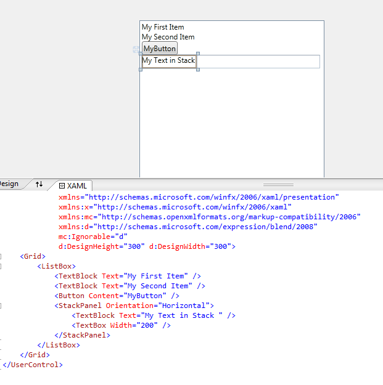Click the <ListBox> opening tag

point(56,266)
